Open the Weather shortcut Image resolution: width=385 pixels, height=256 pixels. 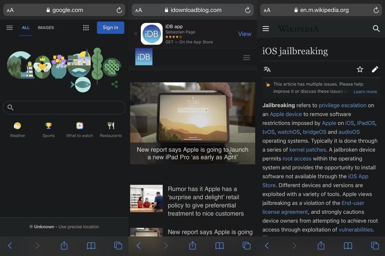(17, 130)
